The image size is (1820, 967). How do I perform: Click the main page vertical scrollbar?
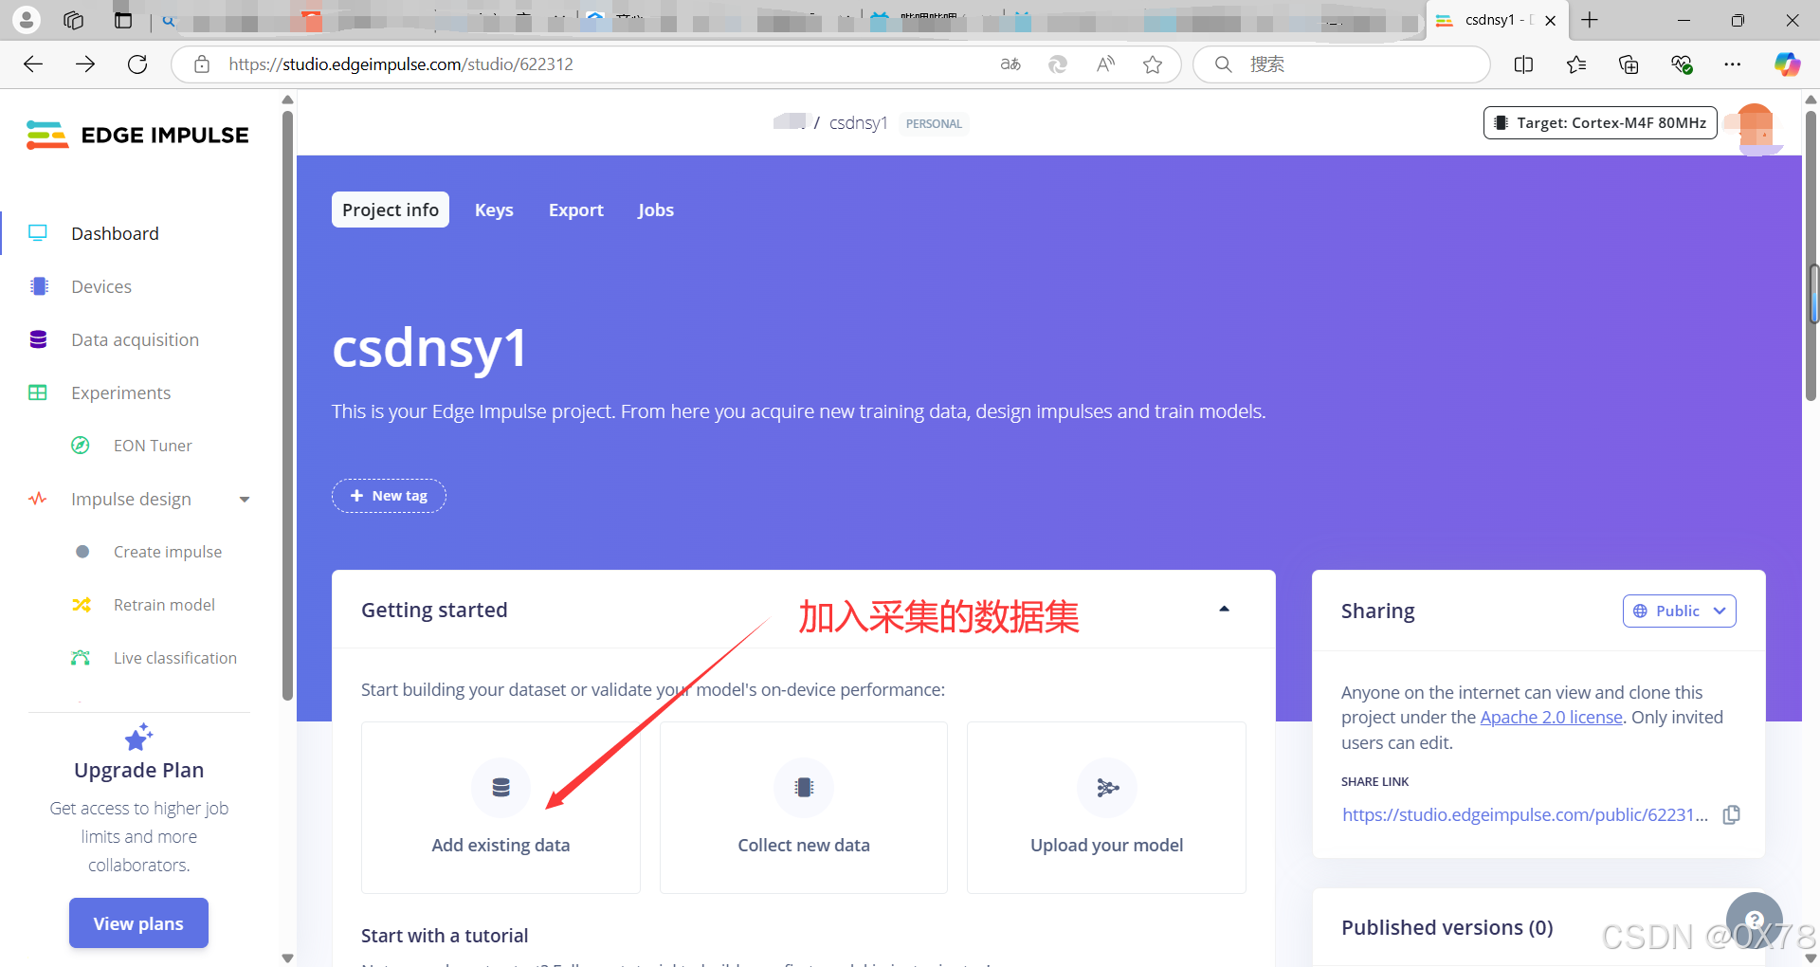tap(1811, 256)
